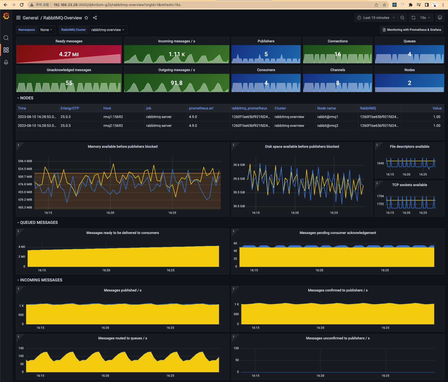Share the dashboard via share icon
448x382 pixels.
tap(95, 18)
